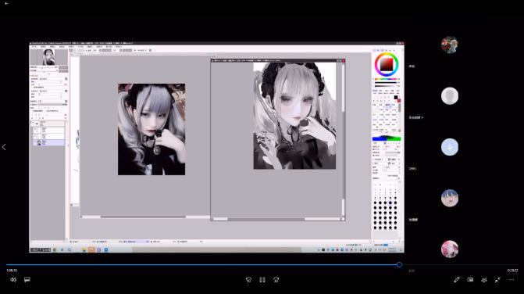Viewport: 524px width, 294px height.
Task: Click the black foreground color swatch
Action: point(396,98)
